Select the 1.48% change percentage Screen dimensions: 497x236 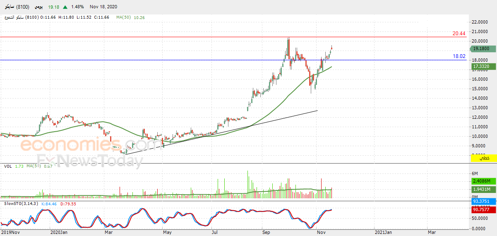77,7
